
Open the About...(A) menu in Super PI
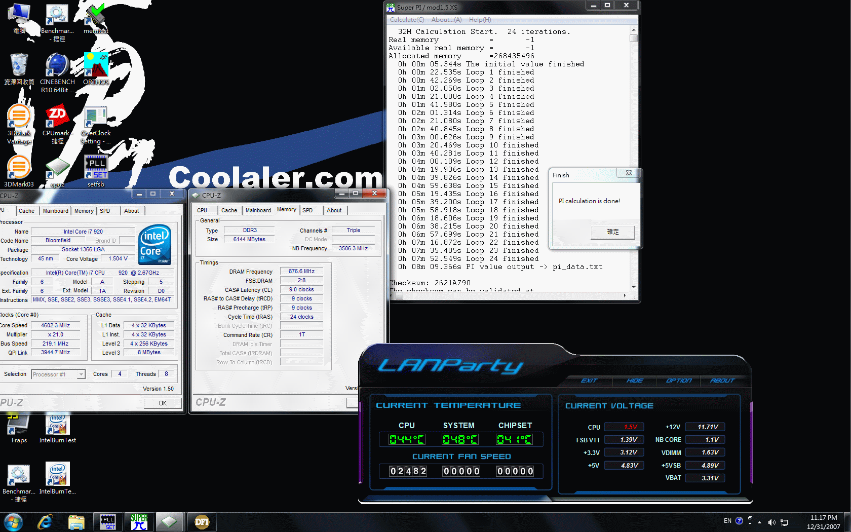click(x=446, y=20)
